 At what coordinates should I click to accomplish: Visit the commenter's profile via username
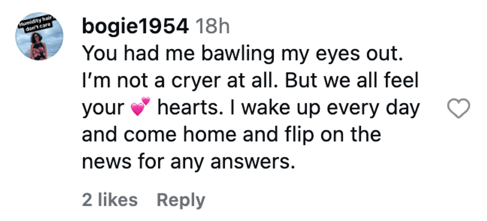[x=135, y=27]
